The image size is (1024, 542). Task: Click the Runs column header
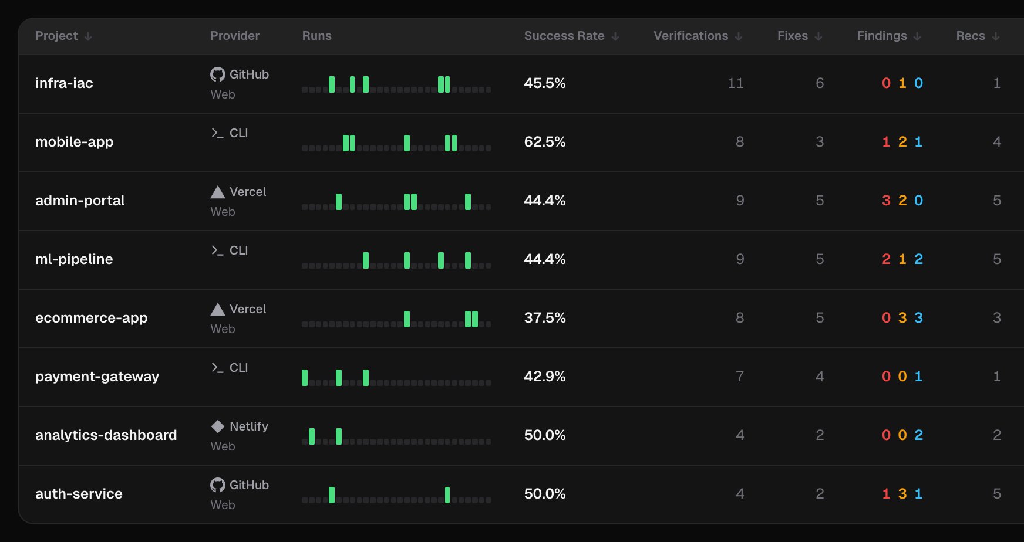[317, 36]
